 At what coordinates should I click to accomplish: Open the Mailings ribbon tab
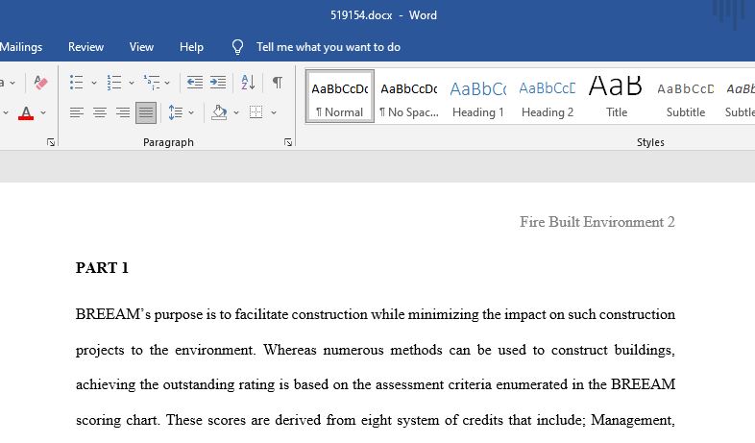(21, 47)
